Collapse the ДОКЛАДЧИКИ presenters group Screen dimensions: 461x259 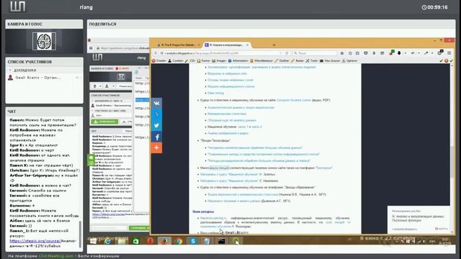10,71
